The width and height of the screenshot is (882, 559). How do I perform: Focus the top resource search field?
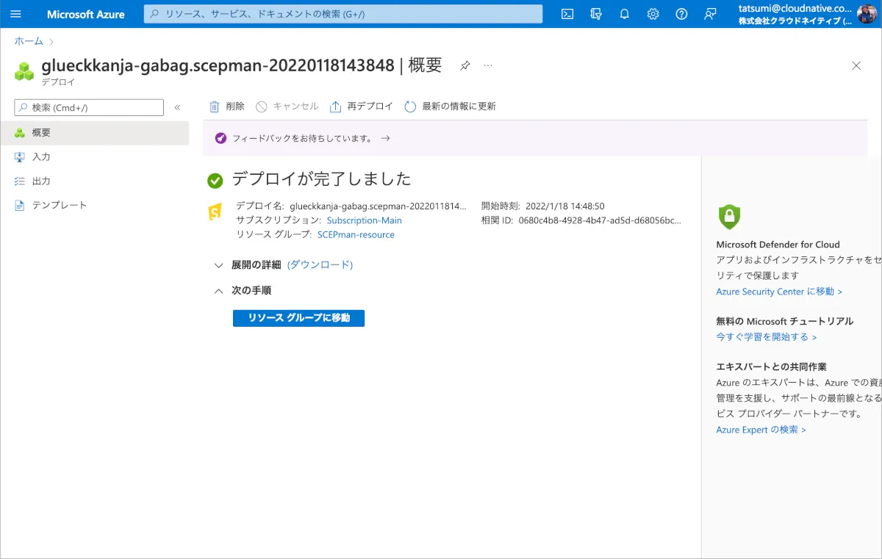pos(343,14)
